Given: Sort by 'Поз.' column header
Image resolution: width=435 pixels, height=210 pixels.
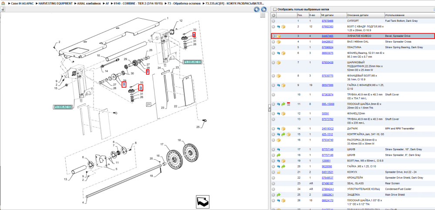Looking at the screenshot, I should [302, 15].
